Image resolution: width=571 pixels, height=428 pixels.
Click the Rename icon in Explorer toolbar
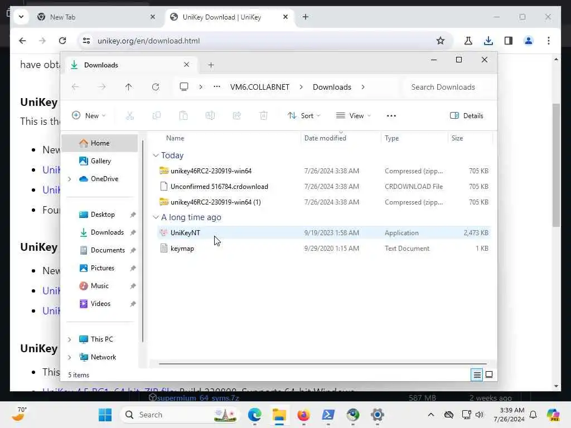tap(210, 116)
